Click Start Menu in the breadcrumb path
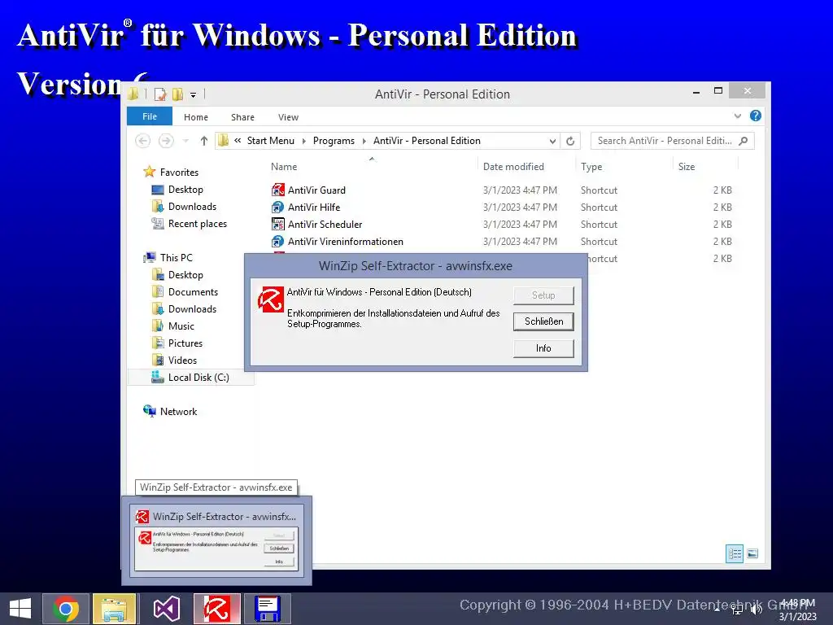This screenshot has width=833, height=625. tap(270, 141)
